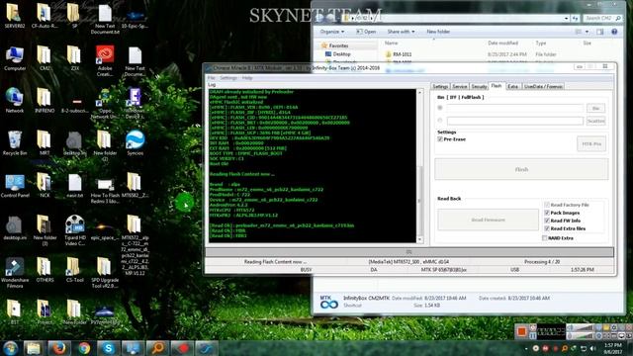Viewport: 633px width, 356px height.
Task: Click the Scatter browse button
Action: point(595,121)
